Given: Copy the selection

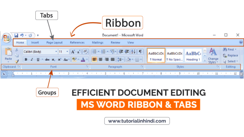Looking at the screenshot, I should point(16,55).
